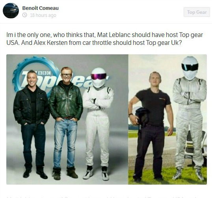Click the faded comment text below the image
Screen dimensions: 212x198
pos(106,197)
